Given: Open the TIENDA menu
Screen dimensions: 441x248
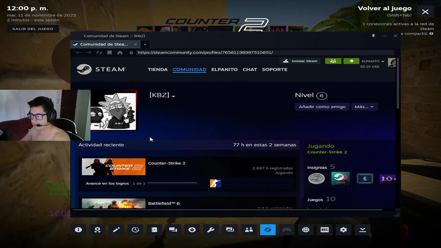Looking at the screenshot, I should (x=158, y=69).
